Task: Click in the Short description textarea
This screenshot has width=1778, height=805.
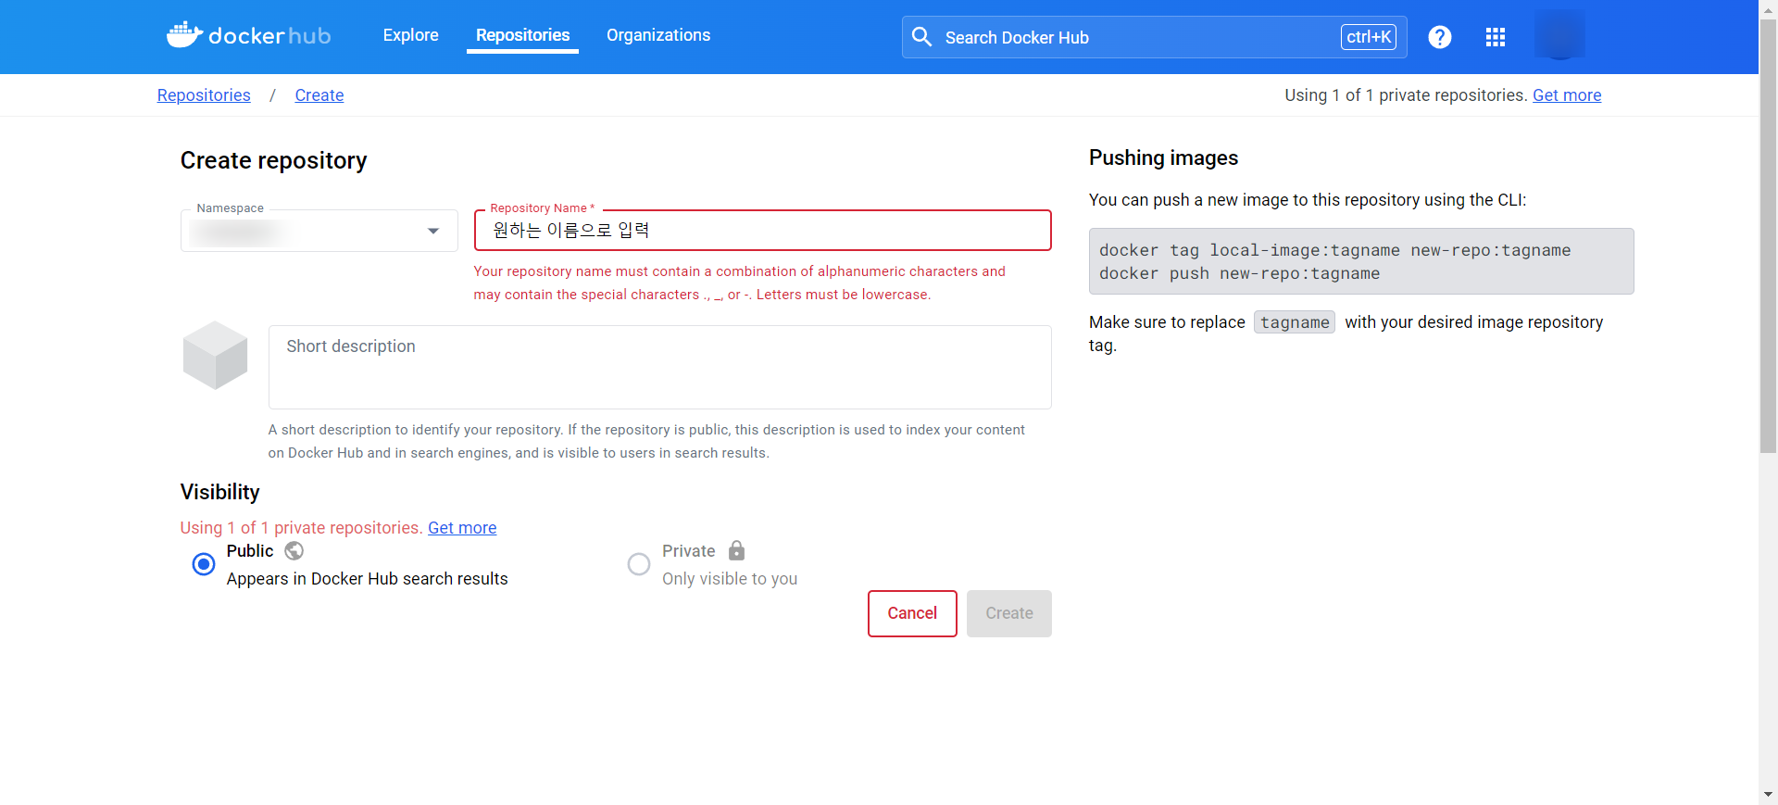Action: click(x=660, y=367)
